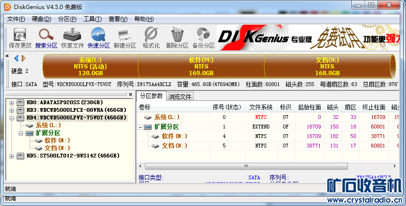Select 软件(M:) label in the disk tree
The image size is (406, 206).
point(57,141)
